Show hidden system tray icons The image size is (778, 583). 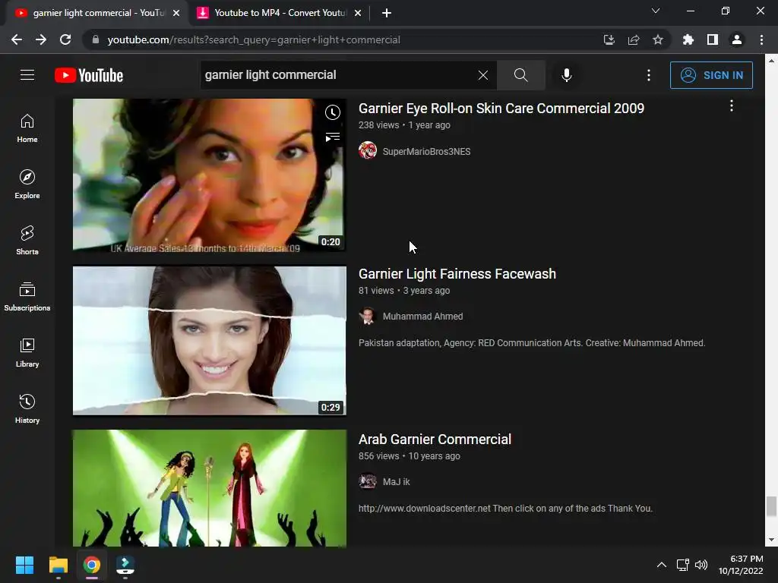click(662, 565)
